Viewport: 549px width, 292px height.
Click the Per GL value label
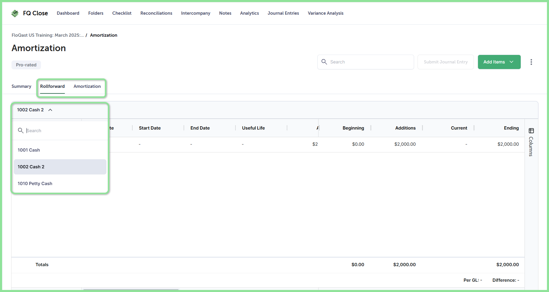tap(473, 280)
